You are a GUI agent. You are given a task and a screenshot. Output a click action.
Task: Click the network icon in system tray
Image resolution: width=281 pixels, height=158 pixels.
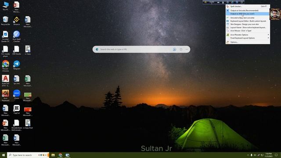(262, 155)
